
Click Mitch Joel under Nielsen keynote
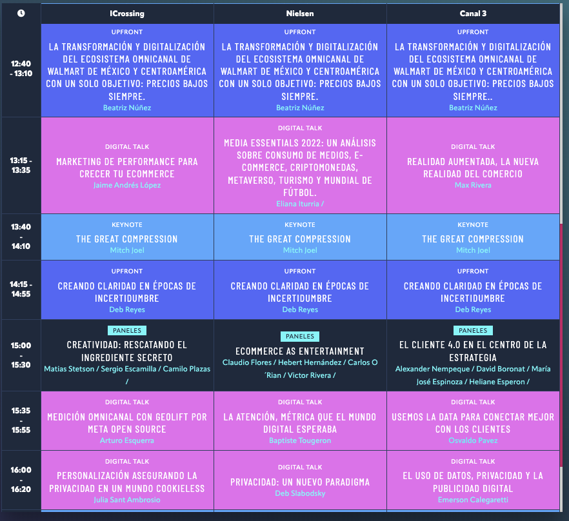coord(300,250)
